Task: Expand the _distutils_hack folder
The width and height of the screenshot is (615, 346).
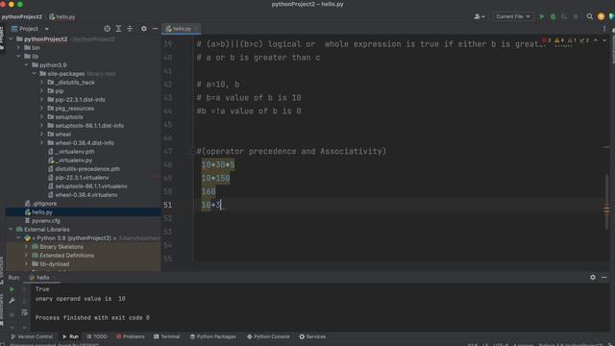Action: point(42,83)
